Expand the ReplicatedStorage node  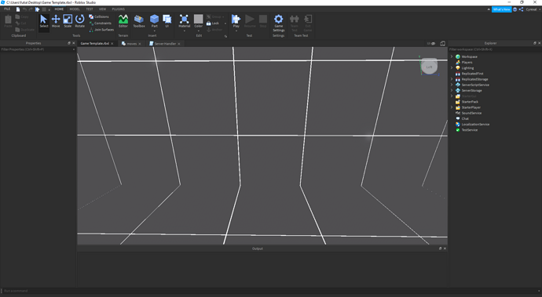(x=452, y=79)
